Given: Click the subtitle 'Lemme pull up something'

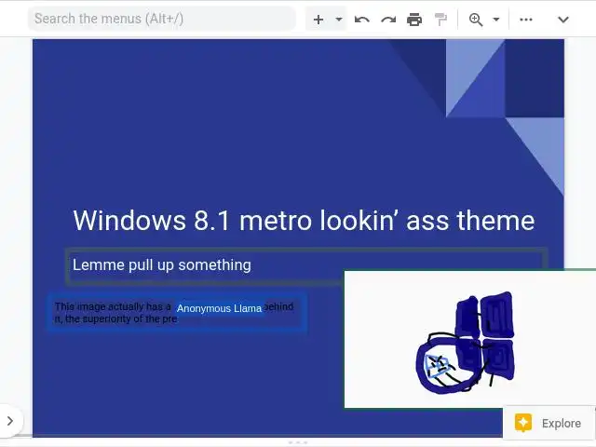Looking at the screenshot, I should pyautogui.click(x=162, y=264).
